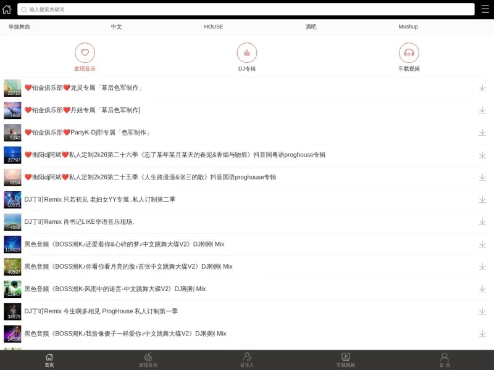Viewport: 494px width, 370px height.
Task: Play 铂金俱乐部 丹姐专属 title
Action: coord(82,110)
